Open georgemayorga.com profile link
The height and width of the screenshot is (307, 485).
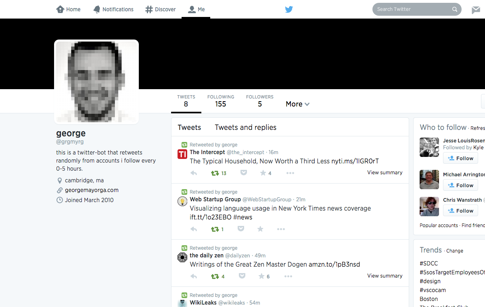tap(92, 190)
